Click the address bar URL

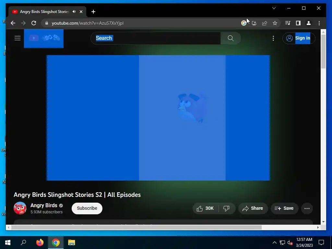(88, 23)
